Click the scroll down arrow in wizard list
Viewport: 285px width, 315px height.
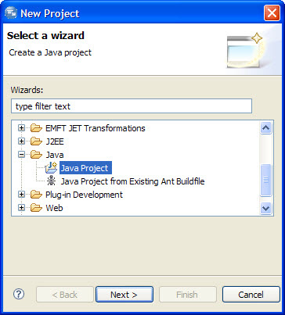pos(266,208)
